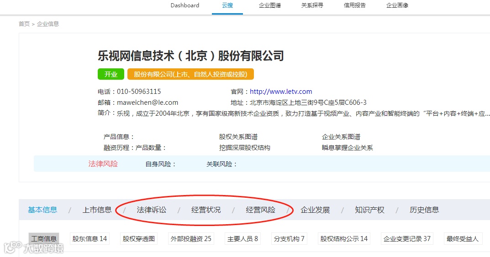490x257 pixels.
Task: Open the Dashboard navigation tab
Action: pyautogui.click(x=184, y=5)
